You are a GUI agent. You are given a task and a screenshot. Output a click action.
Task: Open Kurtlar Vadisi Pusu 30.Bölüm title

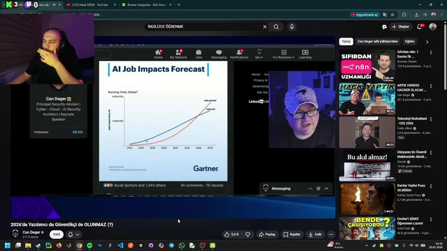pos(411,188)
